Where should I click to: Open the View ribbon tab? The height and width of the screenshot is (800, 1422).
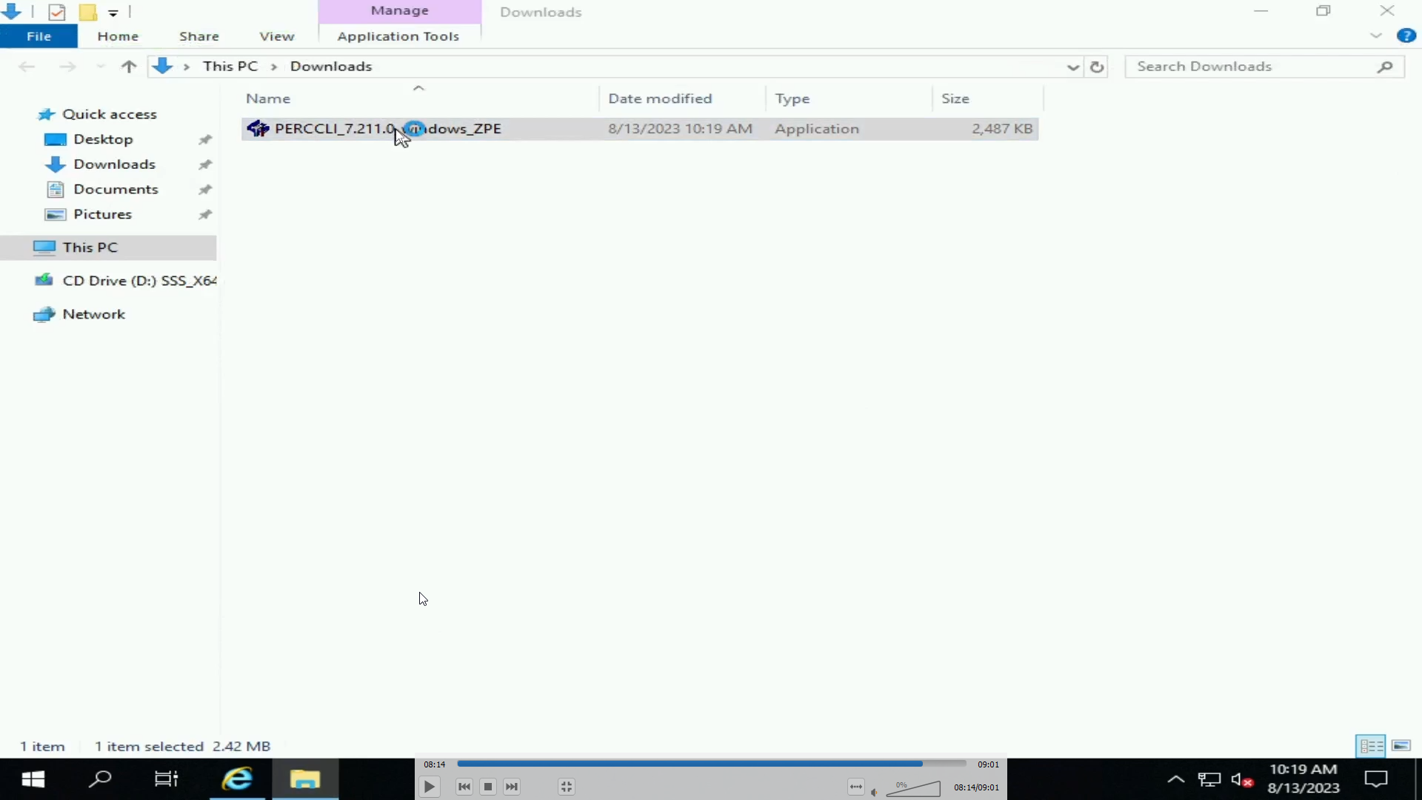click(x=278, y=36)
